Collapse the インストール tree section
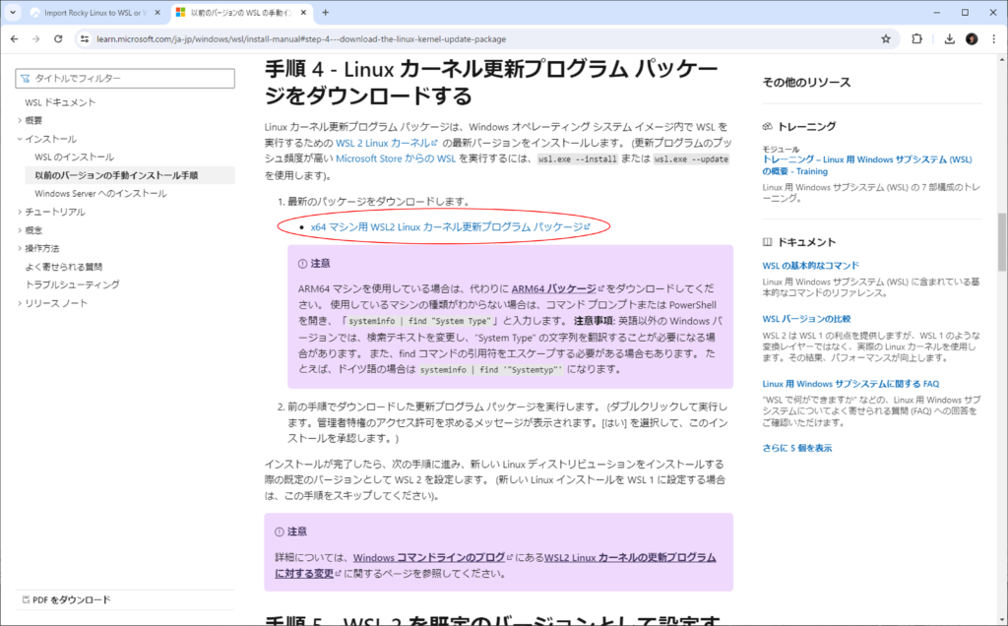The width and height of the screenshot is (1008, 626). point(19,139)
